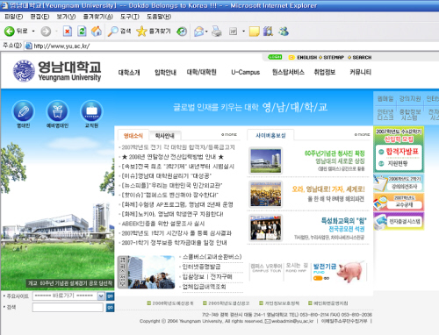
Task: Open the 도움말(H) menu
Action: coord(159,17)
